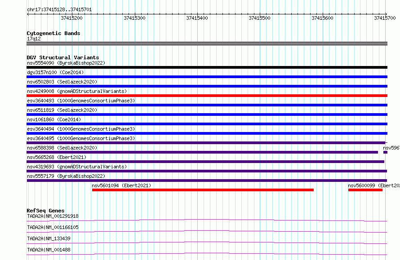The height and width of the screenshot is (260, 400).
Task: Click ruler position 37415500
Action: 259,18
